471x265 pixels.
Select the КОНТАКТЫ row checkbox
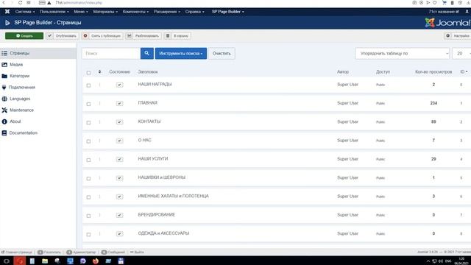[x=88, y=123]
